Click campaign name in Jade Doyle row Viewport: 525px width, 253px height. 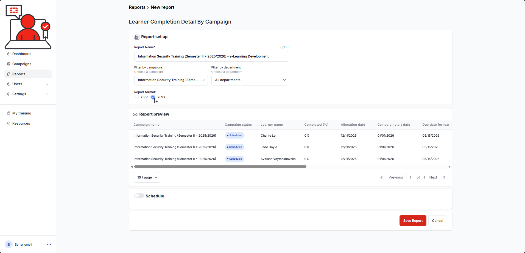pos(175,147)
